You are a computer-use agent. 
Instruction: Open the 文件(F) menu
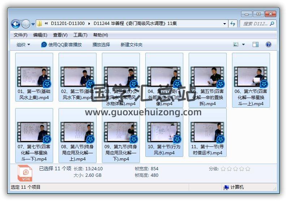[x=21, y=35]
